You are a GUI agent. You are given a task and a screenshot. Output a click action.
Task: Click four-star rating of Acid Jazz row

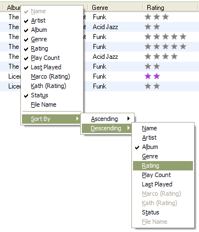click(x=161, y=57)
